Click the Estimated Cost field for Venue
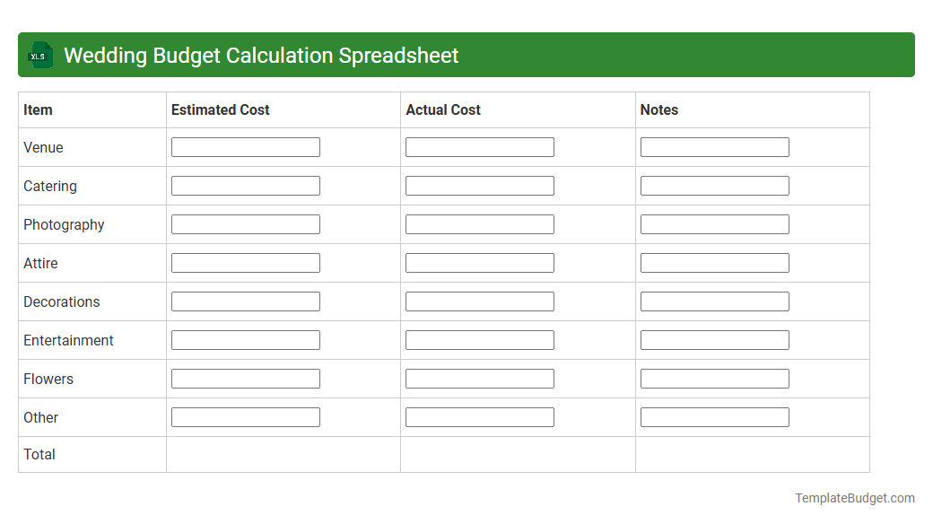Screen dimensions: 933x524 pos(245,146)
